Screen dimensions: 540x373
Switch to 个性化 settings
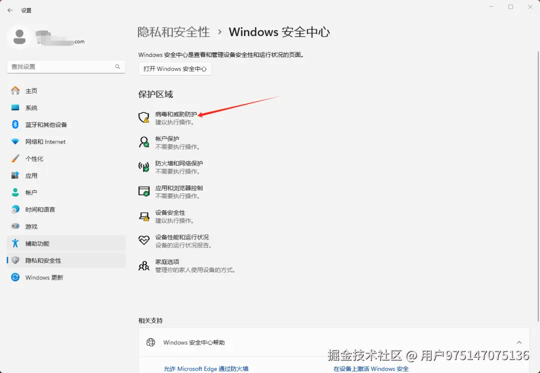pos(66,158)
